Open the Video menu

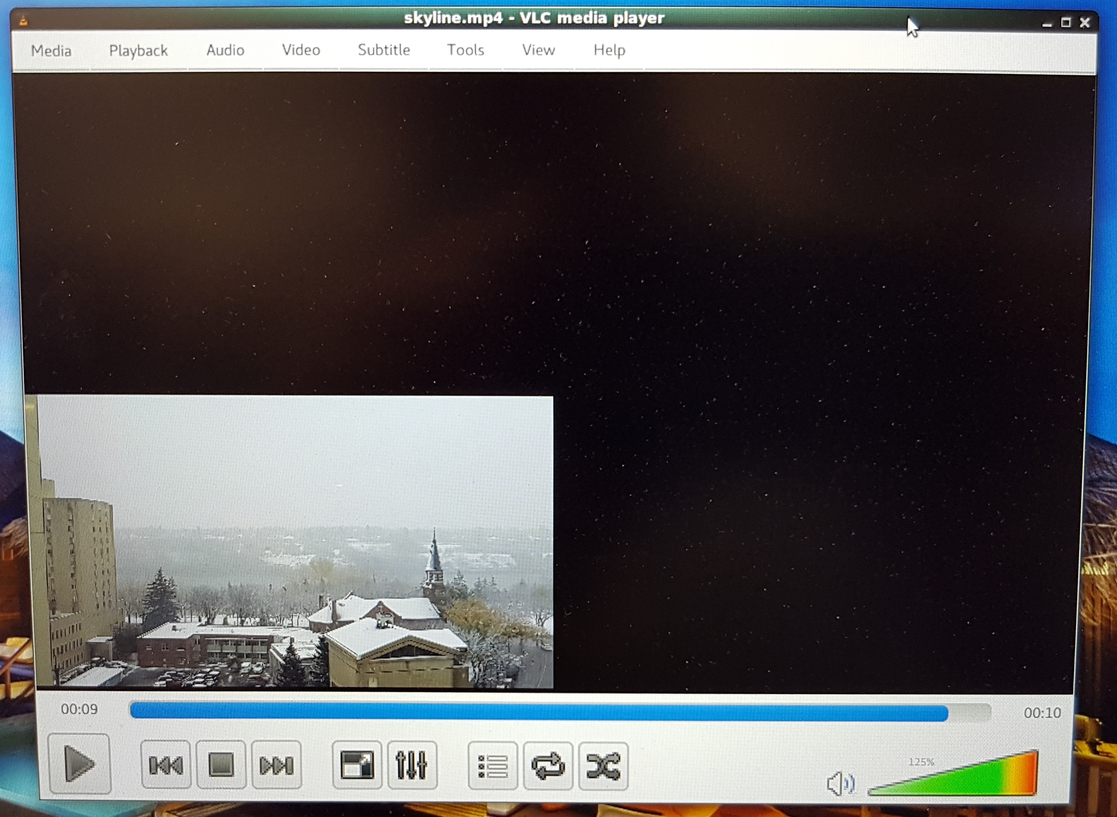click(301, 50)
